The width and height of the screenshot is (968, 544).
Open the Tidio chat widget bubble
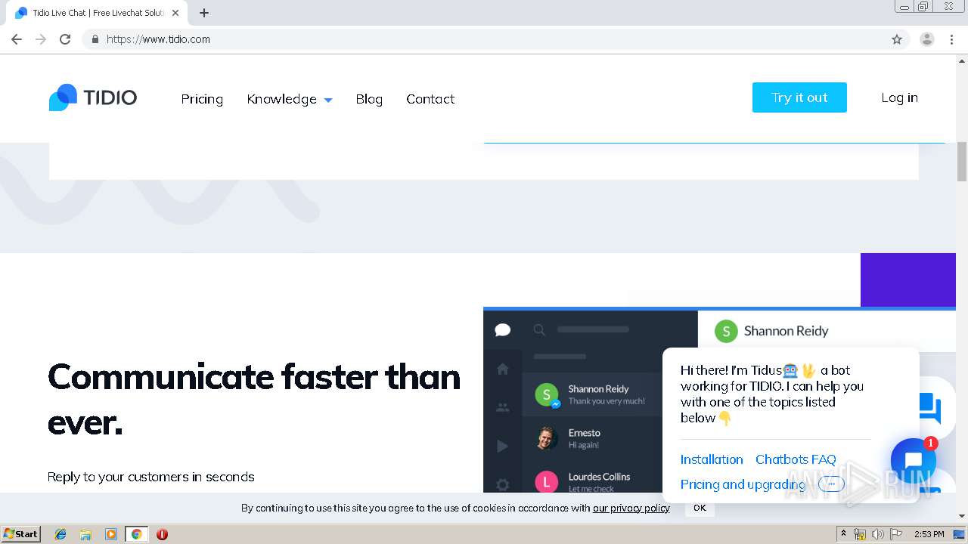coord(914,461)
